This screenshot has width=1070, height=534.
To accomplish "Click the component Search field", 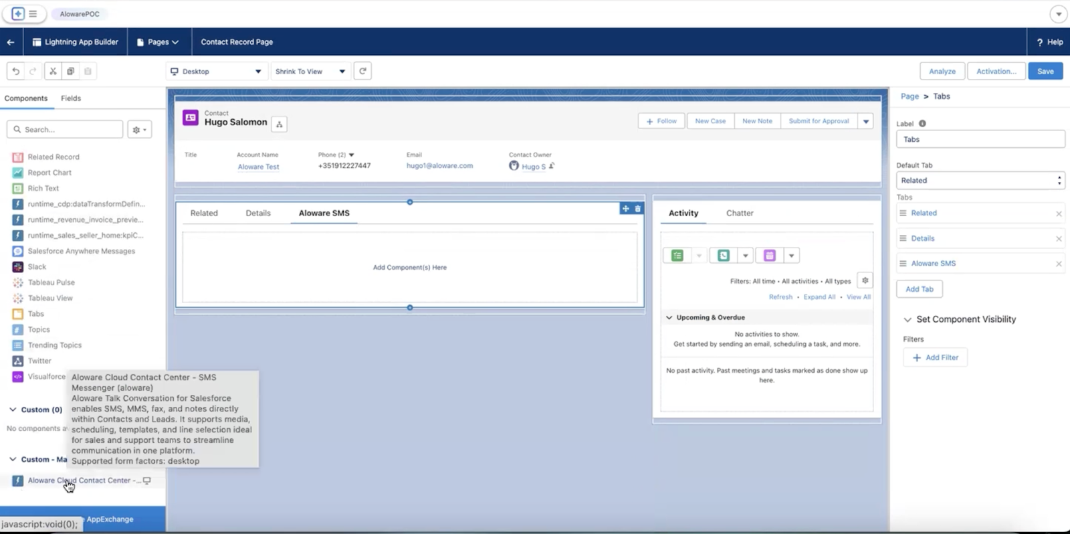I will [65, 130].
